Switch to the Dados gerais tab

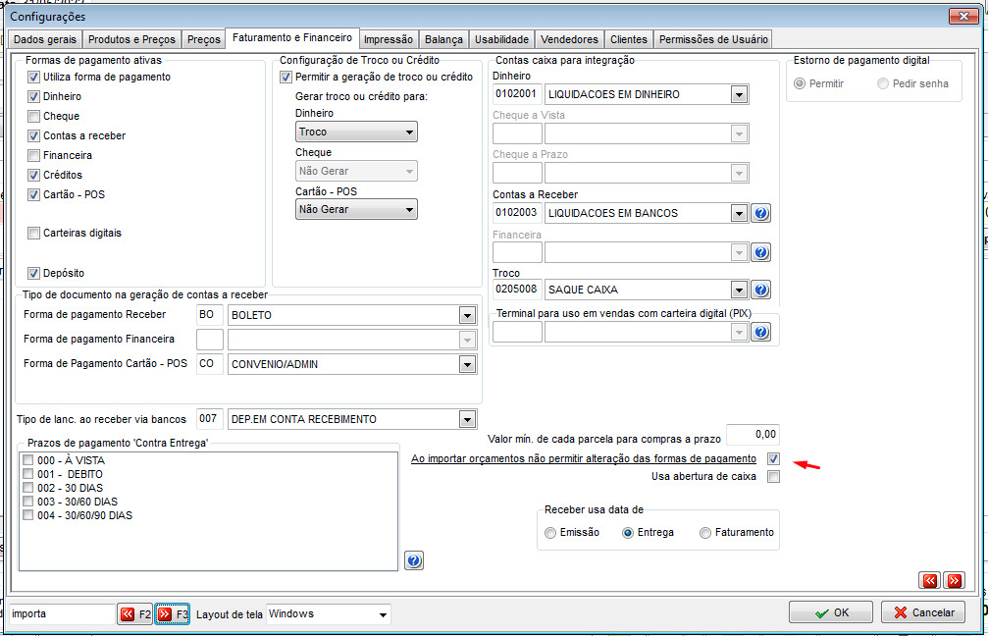[x=45, y=39]
